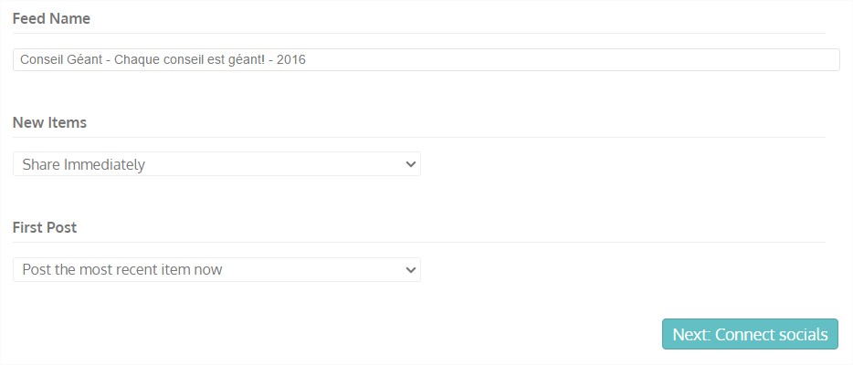Click the First Post heading label

(x=45, y=227)
